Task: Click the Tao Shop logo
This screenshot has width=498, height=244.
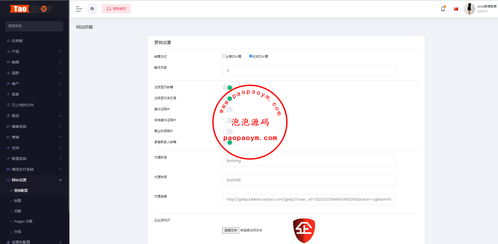Action: [x=31, y=9]
